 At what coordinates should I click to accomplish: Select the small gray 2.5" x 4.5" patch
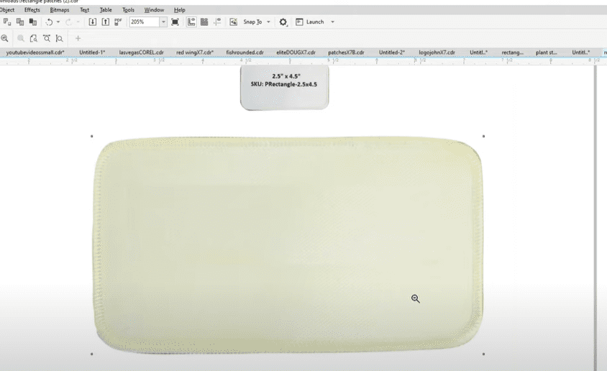285,88
